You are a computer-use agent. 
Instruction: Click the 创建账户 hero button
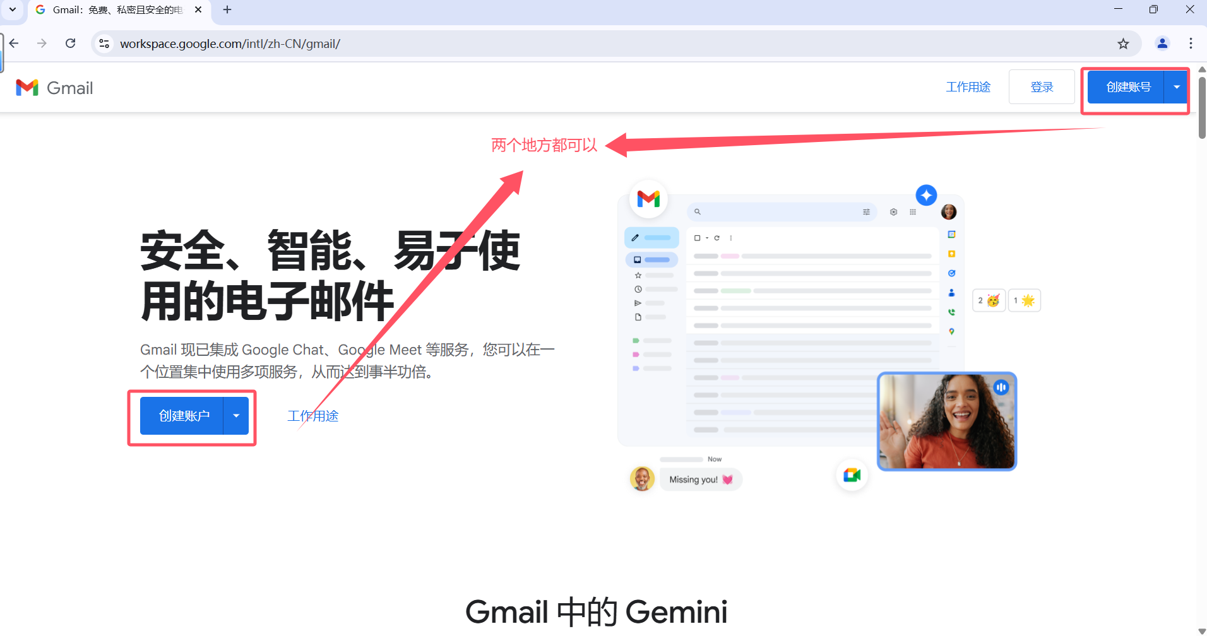click(x=182, y=416)
